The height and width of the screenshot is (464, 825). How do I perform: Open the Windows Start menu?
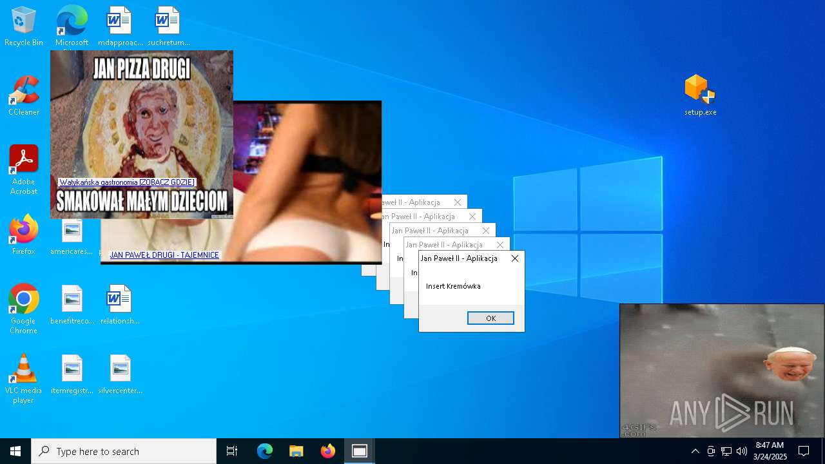coord(15,451)
